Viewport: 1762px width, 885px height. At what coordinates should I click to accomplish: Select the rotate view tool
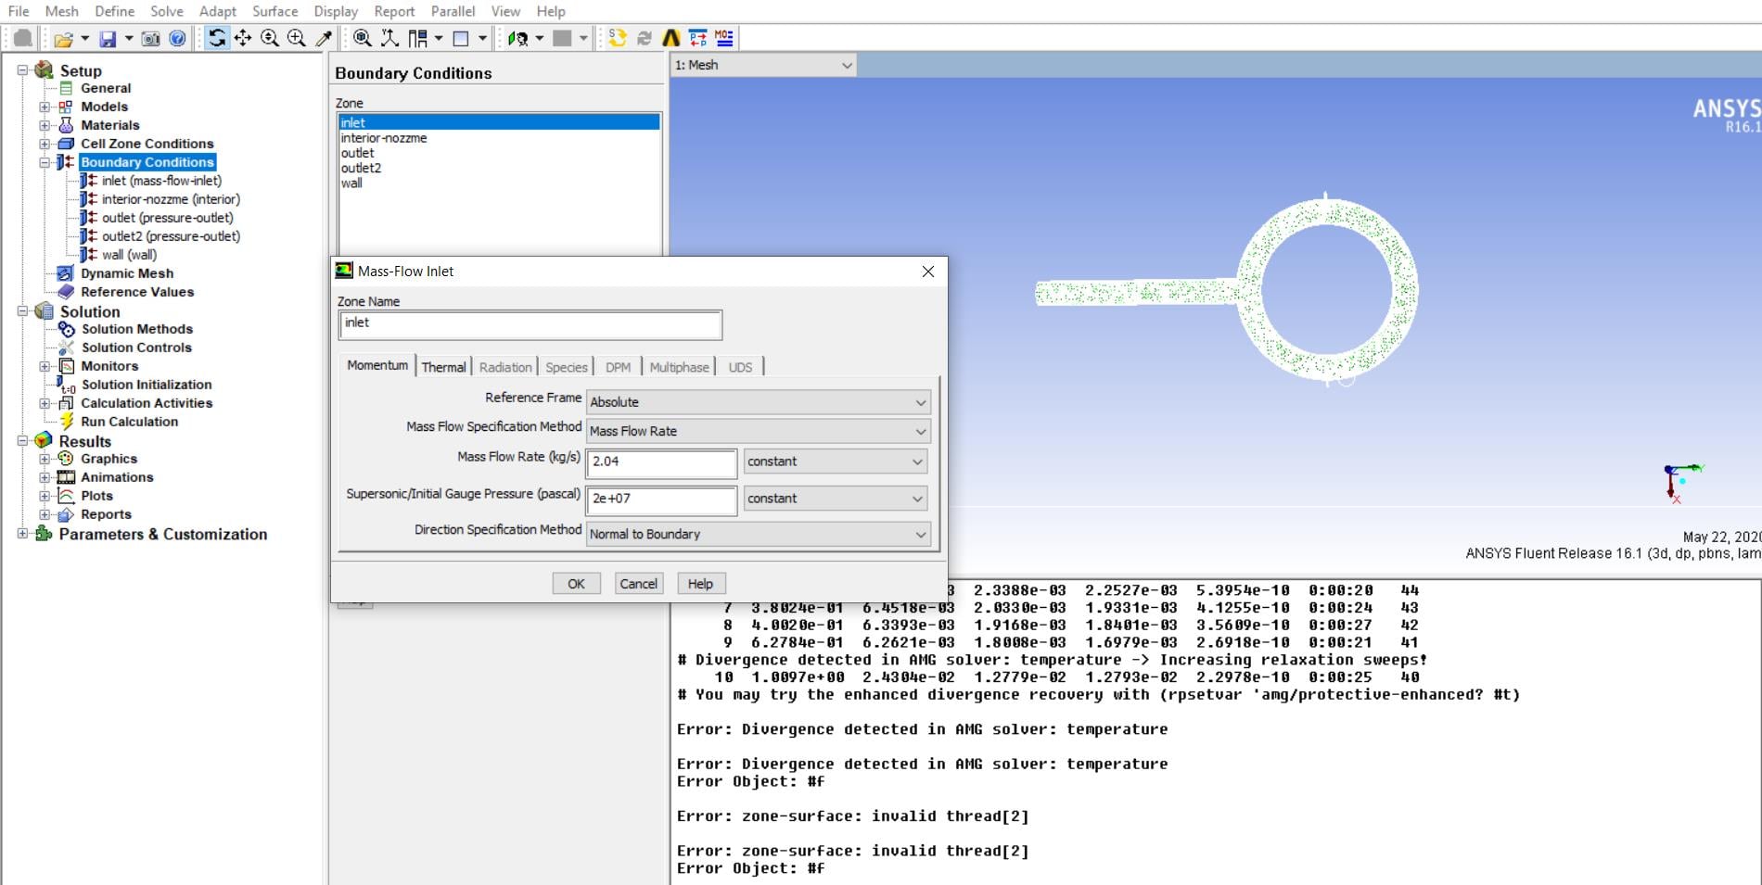tap(217, 38)
